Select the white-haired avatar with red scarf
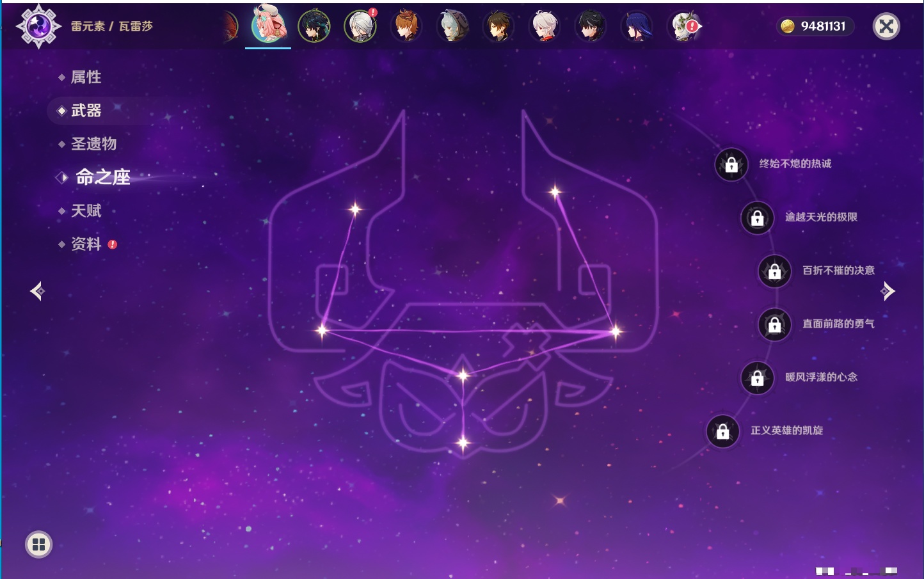924x579 pixels. coord(545,26)
